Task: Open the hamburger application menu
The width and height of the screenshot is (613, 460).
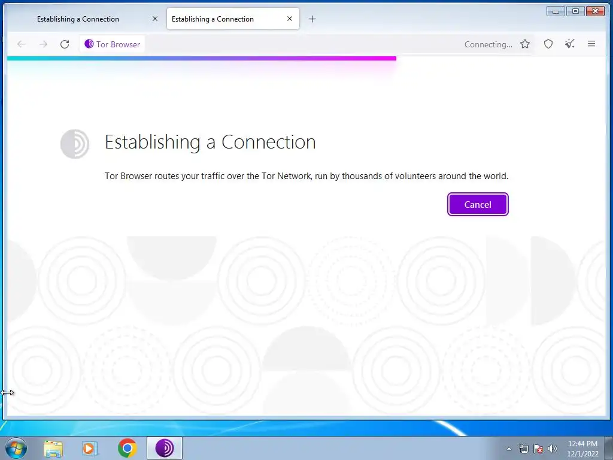Action: pyautogui.click(x=591, y=44)
